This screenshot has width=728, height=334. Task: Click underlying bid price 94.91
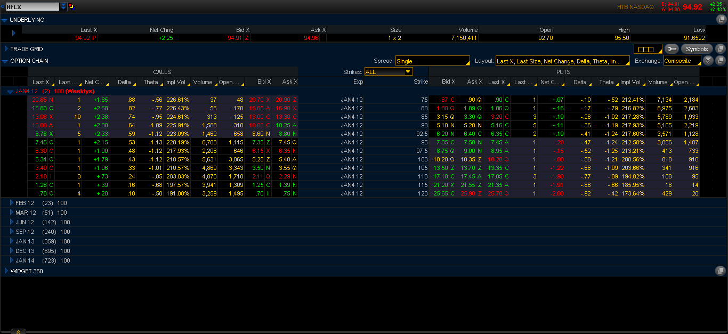tap(235, 38)
